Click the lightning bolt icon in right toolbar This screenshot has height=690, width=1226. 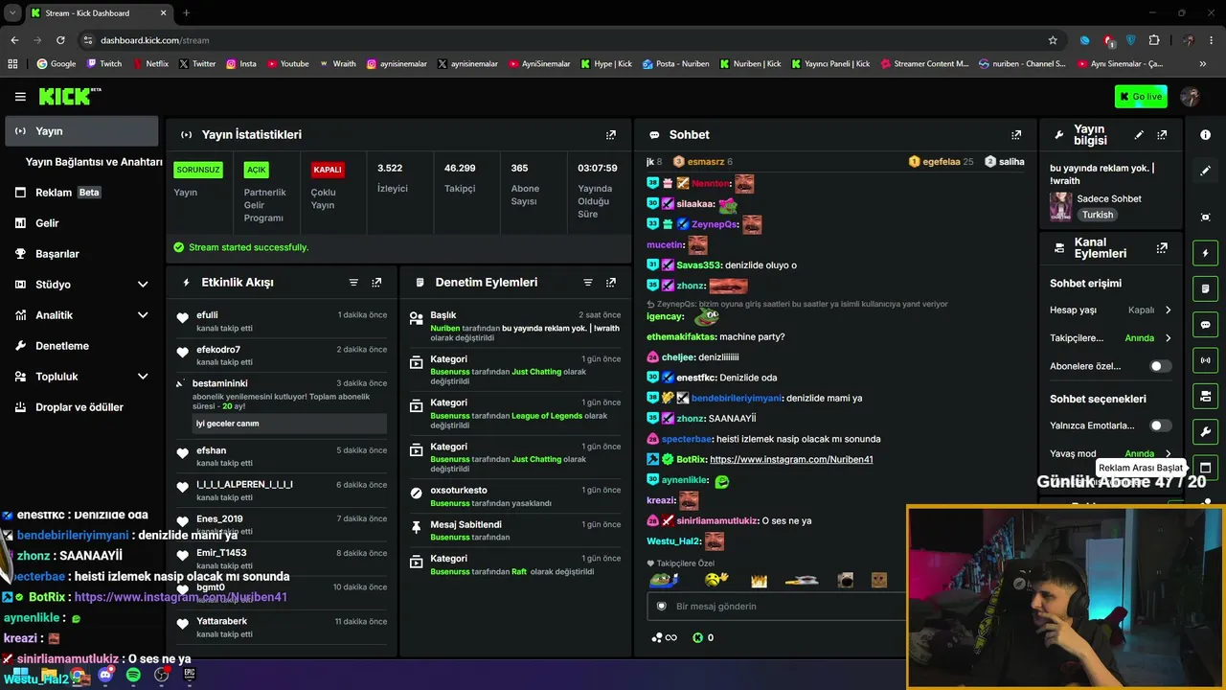1205,253
